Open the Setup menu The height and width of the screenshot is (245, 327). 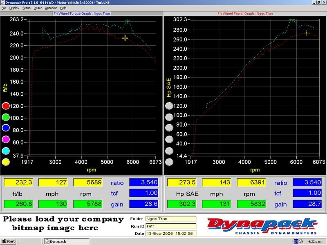tap(26, 8)
